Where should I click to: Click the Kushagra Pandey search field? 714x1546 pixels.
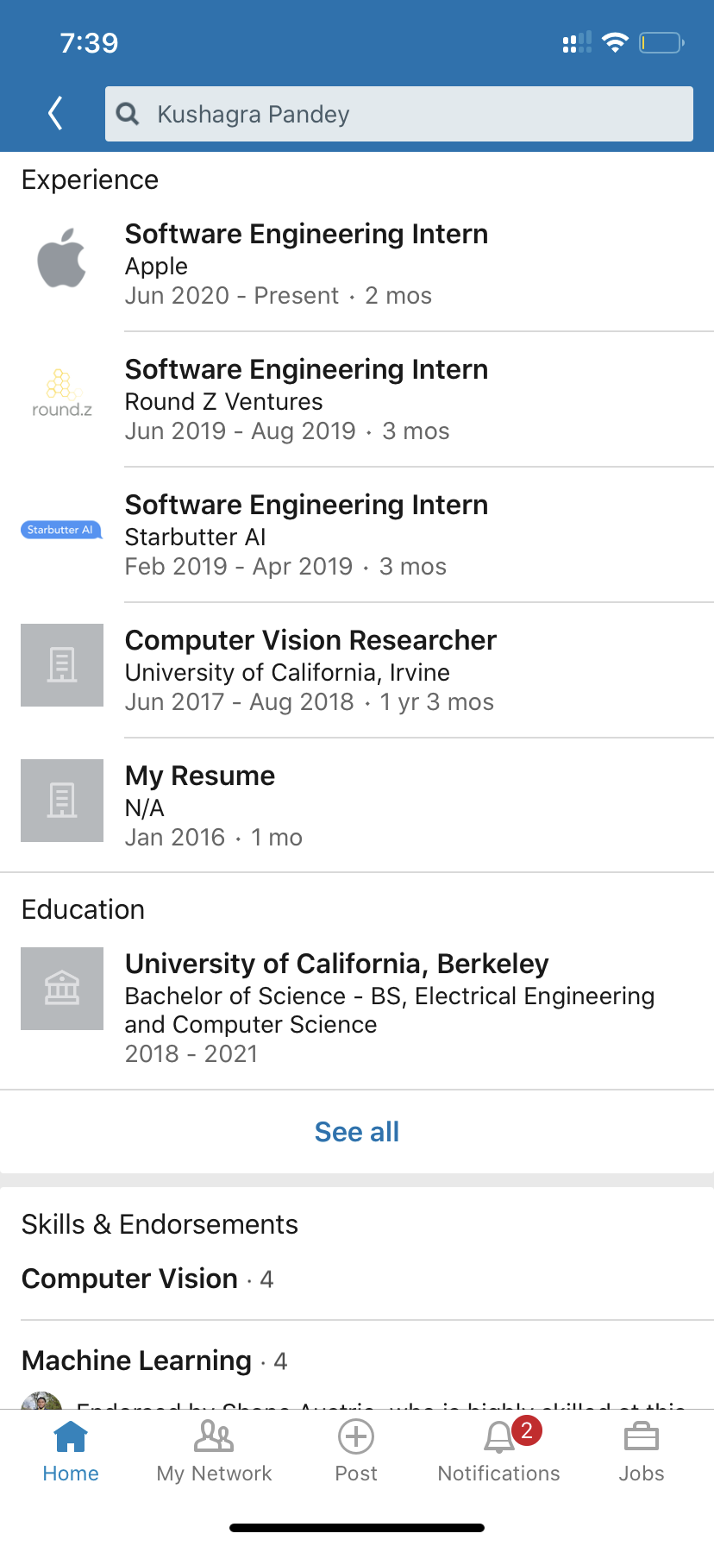point(414,114)
